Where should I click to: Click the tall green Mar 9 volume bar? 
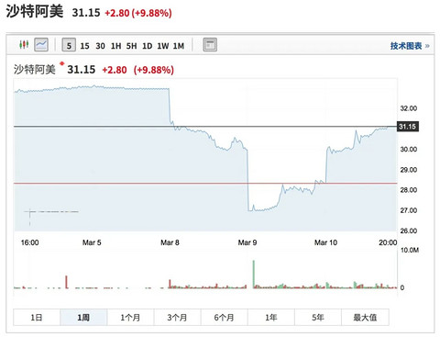[x=253, y=275]
